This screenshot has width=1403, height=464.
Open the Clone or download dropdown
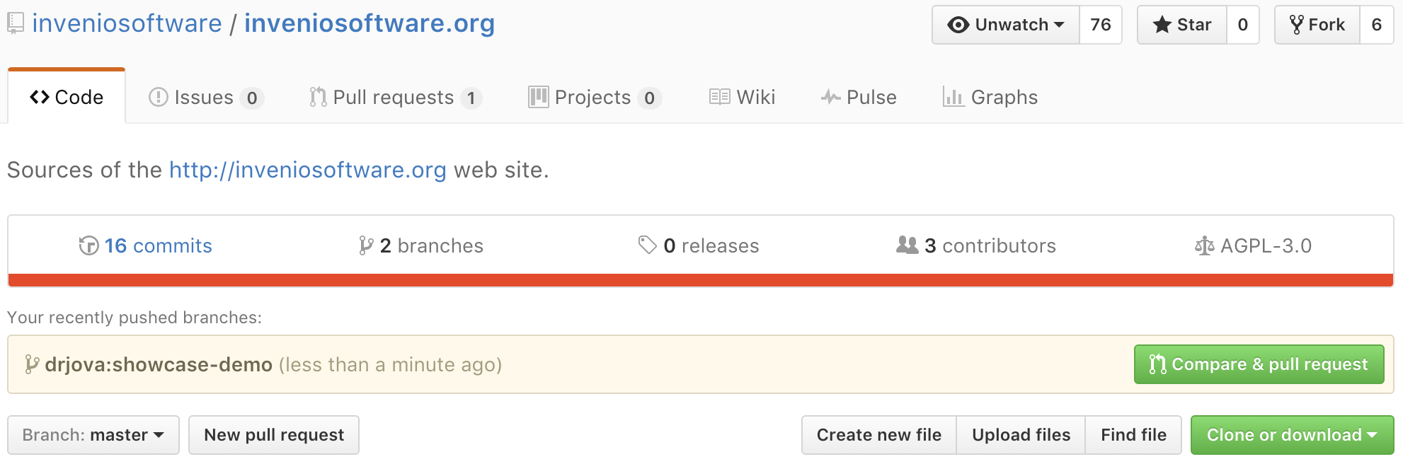pos(1292,435)
